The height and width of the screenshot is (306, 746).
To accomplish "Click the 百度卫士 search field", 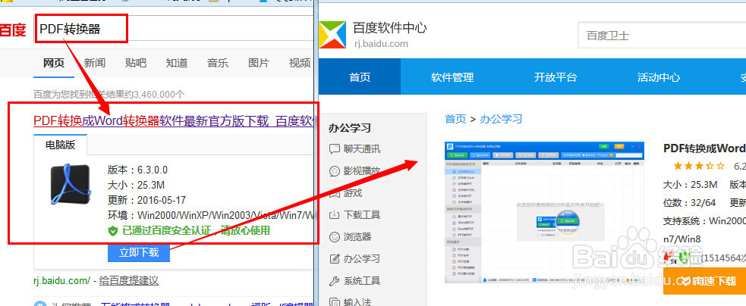I will coord(662,35).
